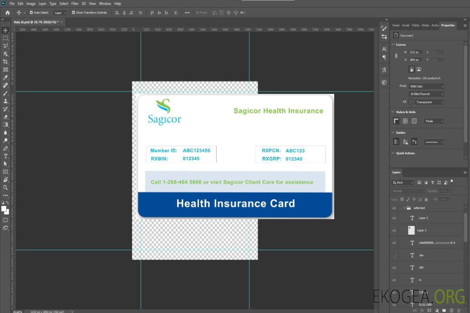Expand the Quick Actions section
Screen dimensions: 470x313
[393, 153]
